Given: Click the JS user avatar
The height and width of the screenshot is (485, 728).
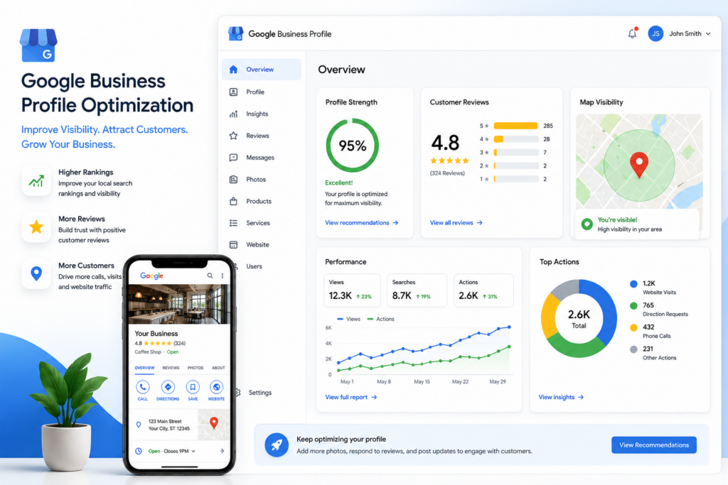Looking at the screenshot, I should (x=655, y=33).
